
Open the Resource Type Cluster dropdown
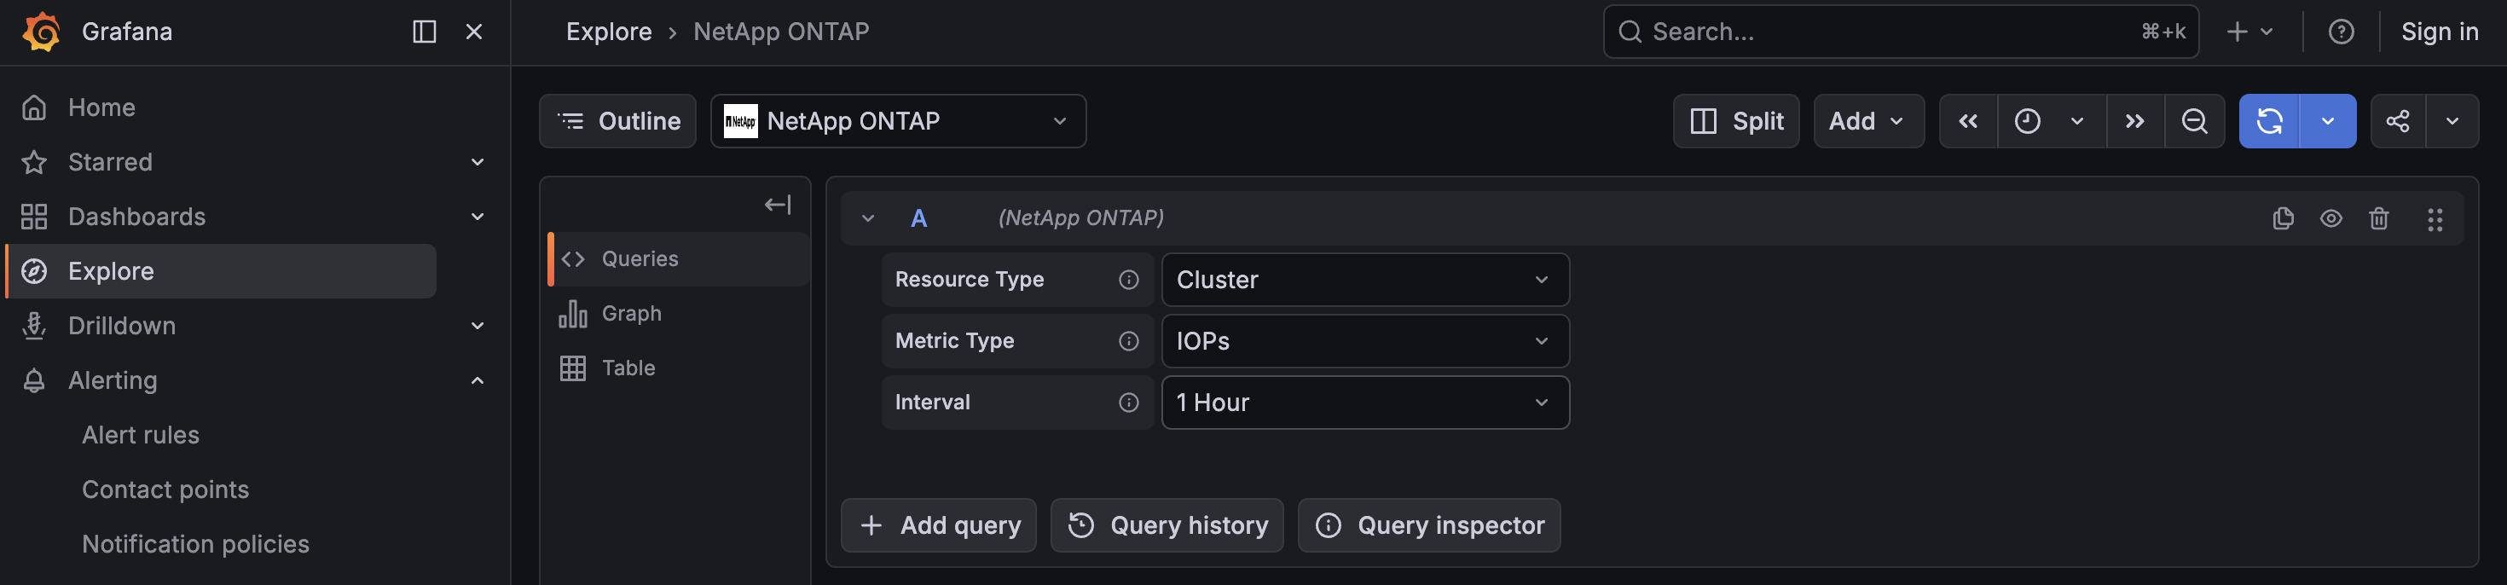point(1364,281)
